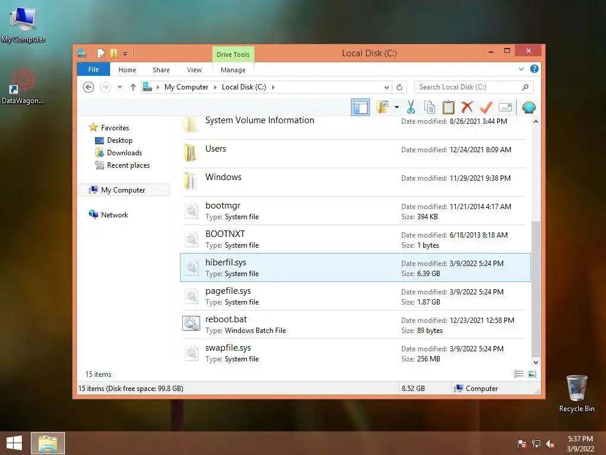Image resolution: width=606 pixels, height=455 pixels.
Task: Click the Back arrow button
Action: click(89, 87)
